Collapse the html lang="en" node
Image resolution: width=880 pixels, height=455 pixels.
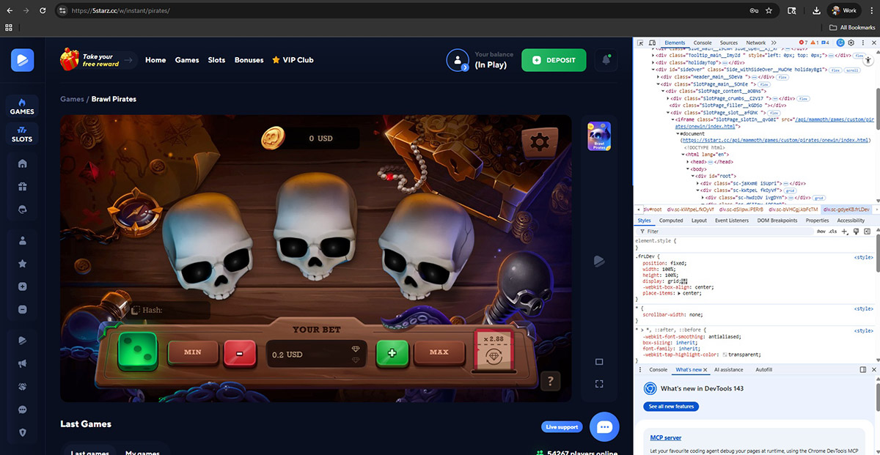point(682,155)
